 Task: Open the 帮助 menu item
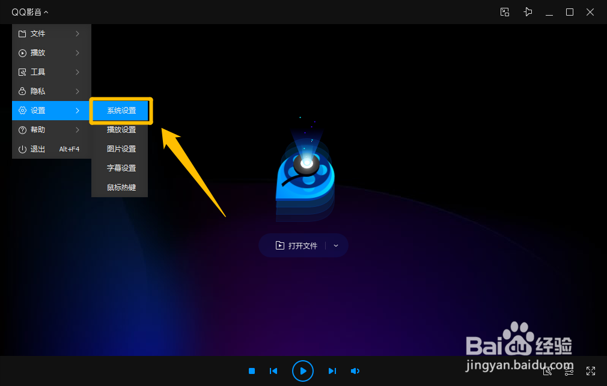point(52,130)
